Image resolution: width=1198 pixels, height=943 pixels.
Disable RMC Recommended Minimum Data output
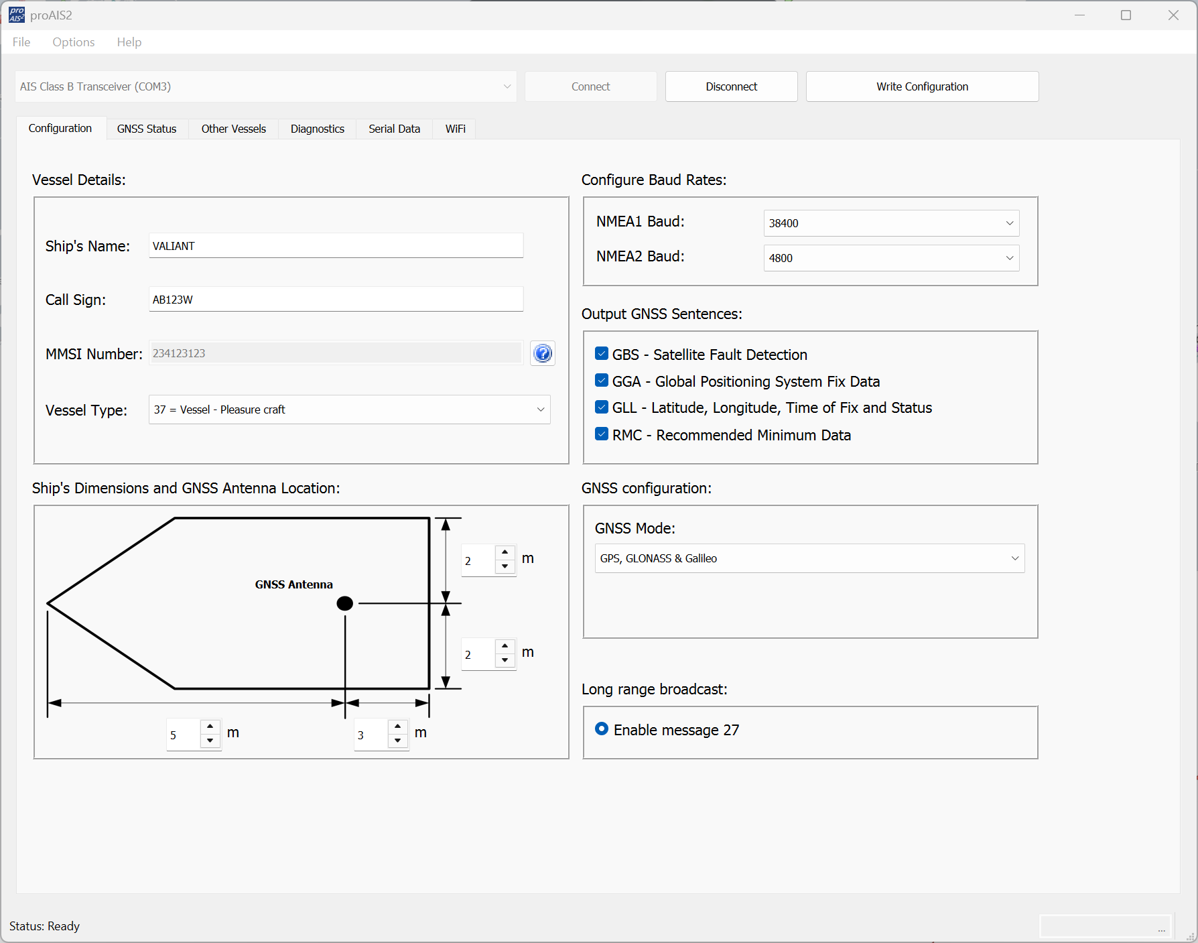coord(602,434)
